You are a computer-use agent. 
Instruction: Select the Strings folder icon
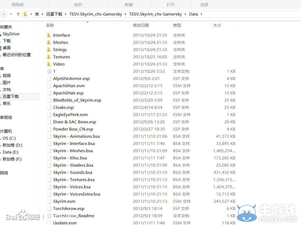coord(49,49)
